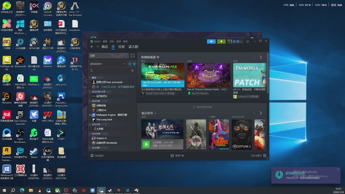Viewport: 345px width, 194px height.
Task: Collapse the Recent category in library list
Action: point(90,78)
